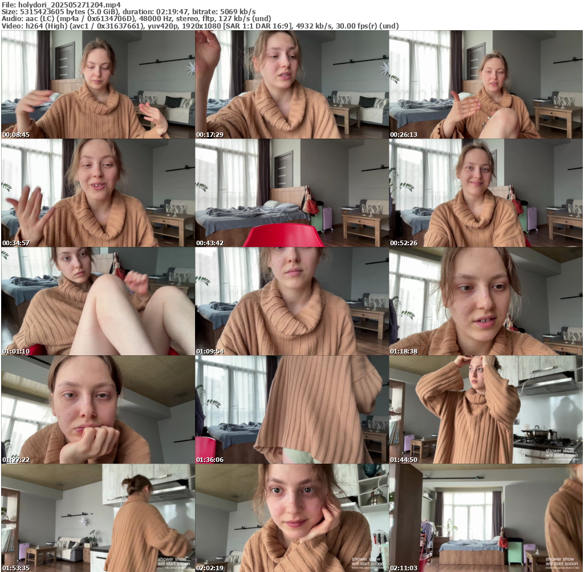Click the Size 5315423605 bytes header line
Image resolution: width=584 pixels, height=572 pixels.
coord(128,12)
